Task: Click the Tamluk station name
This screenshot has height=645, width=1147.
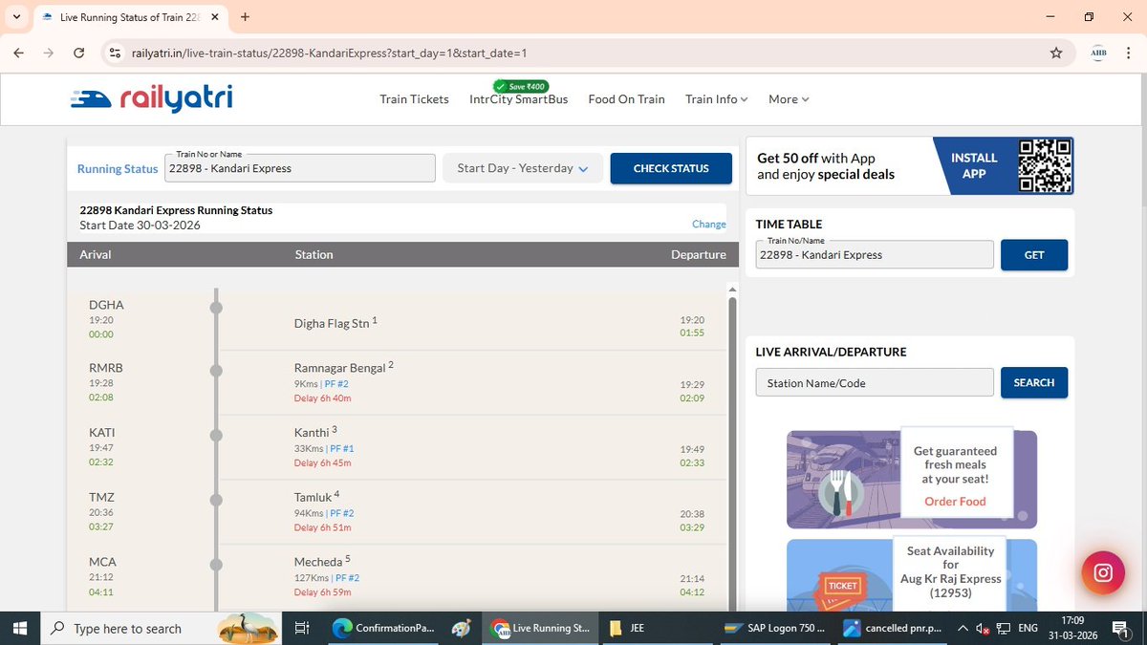Action: click(x=314, y=497)
